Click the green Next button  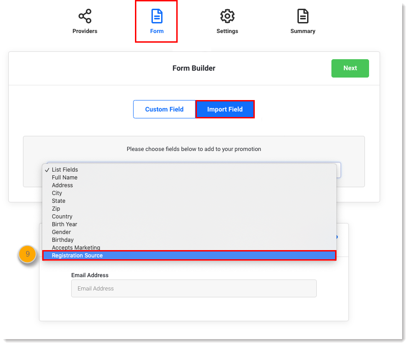[350, 68]
